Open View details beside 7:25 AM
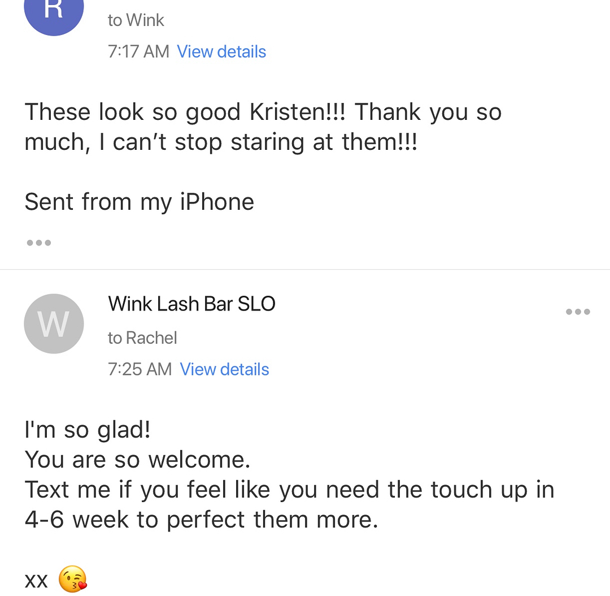Image resolution: width=610 pixels, height=596 pixels. 224,369
